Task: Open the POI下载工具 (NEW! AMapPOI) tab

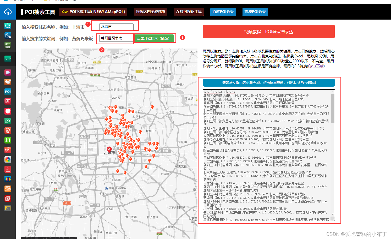Action: (x=93, y=12)
